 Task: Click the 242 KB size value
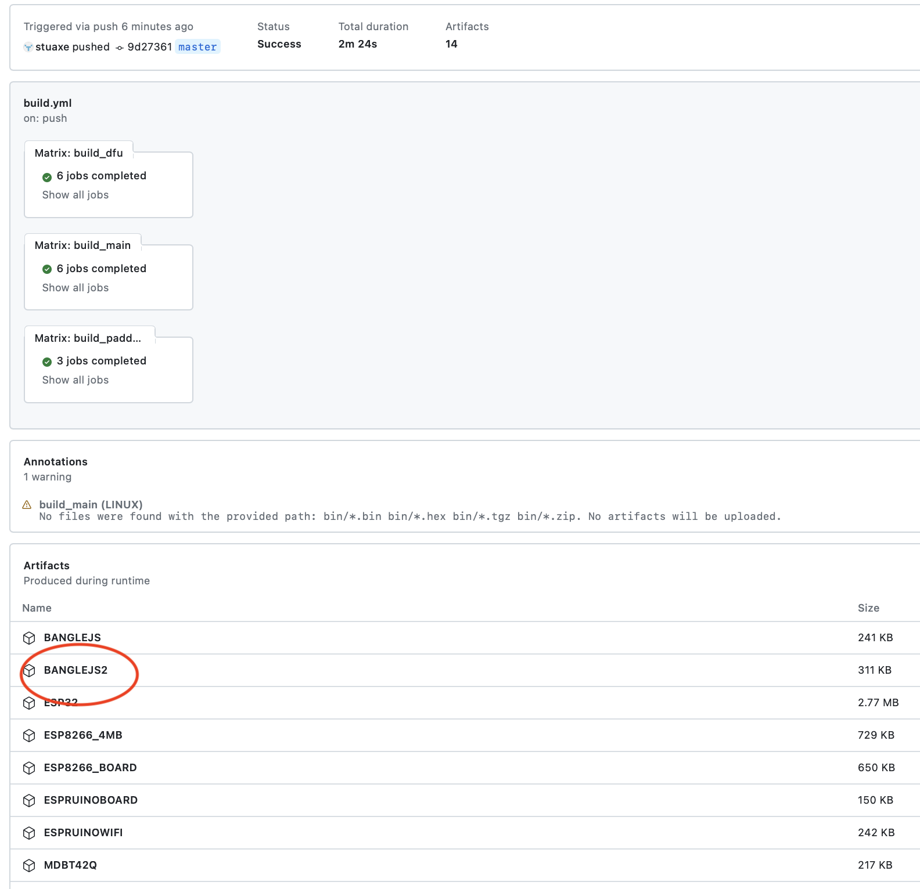click(x=876, y=833)
